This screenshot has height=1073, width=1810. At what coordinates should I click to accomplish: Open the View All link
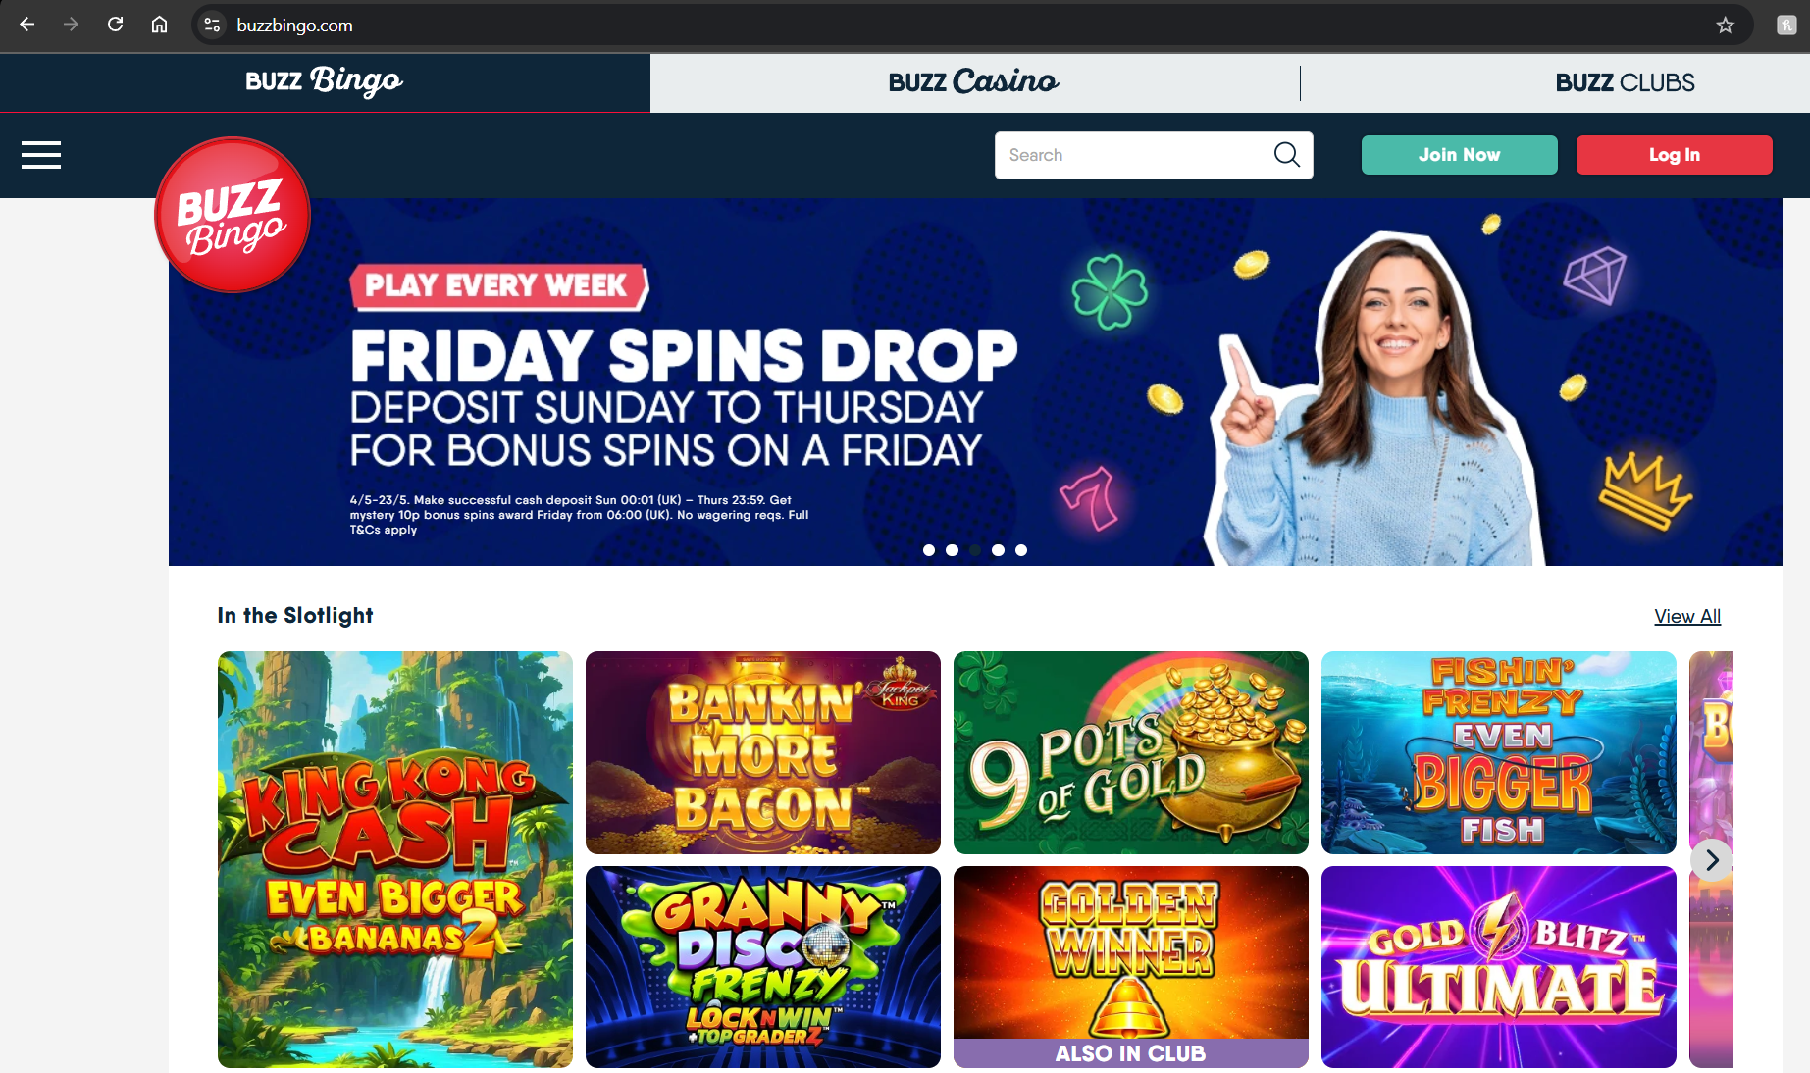click(x=1687, y=616)
